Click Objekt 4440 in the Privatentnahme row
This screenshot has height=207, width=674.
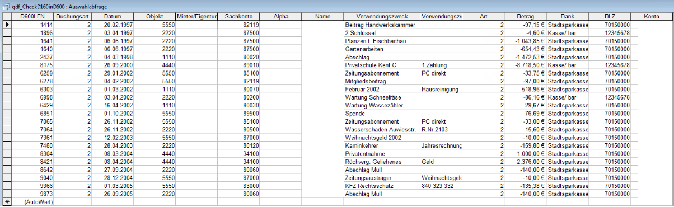click(155, 153)
